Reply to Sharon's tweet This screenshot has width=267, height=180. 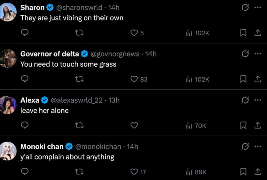tap(25, 33)
